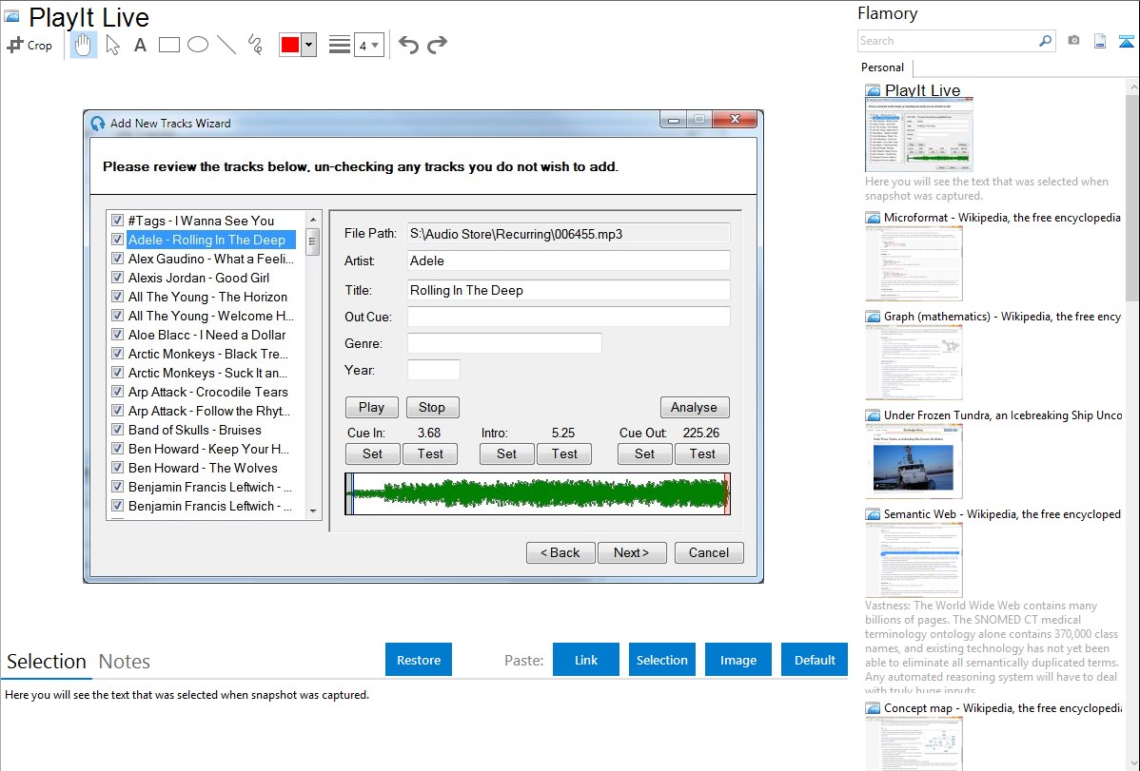Uncheck the Alexis Jordan - Good Girl track
This screenshot has width=1140, height=771.
(118, 278)
